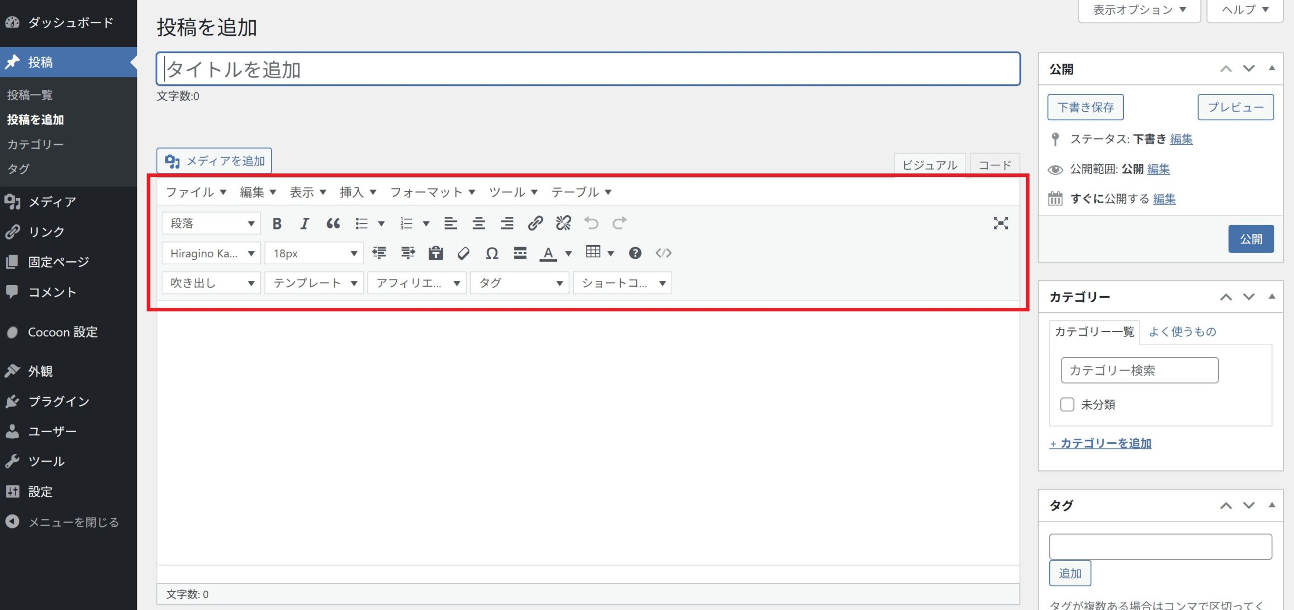Open the text color picker arrow

(x=568, y=253)
